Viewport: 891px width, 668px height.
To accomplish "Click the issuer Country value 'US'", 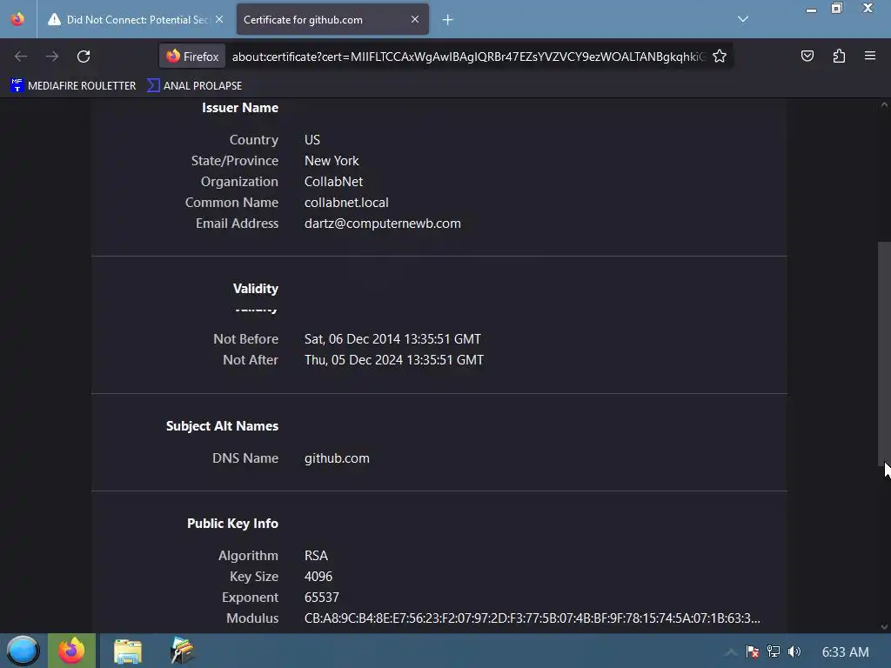I will click(x=312, y=140).
